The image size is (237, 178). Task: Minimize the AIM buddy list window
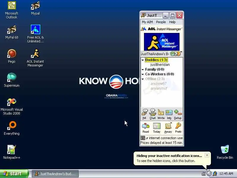pos(166,15)
